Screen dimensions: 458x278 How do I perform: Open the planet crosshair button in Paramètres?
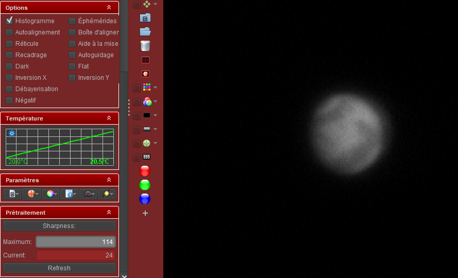31,194
